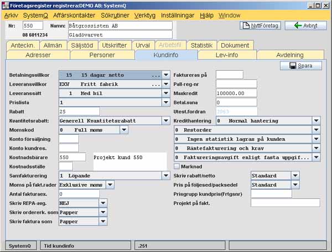Screen dimensions: 332x252
Task: Open the SystemQ menu
Action: [x=35, y=15]
